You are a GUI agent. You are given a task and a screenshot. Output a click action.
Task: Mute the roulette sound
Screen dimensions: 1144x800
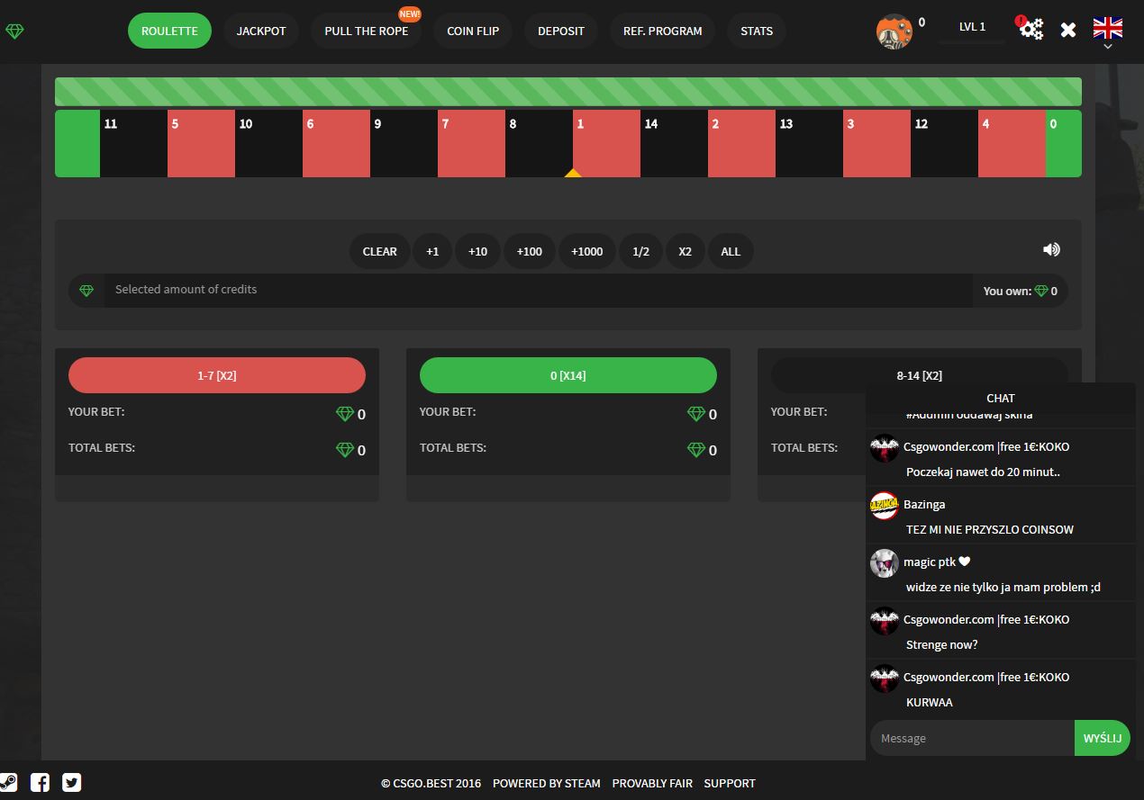(x=1051, y=249)
